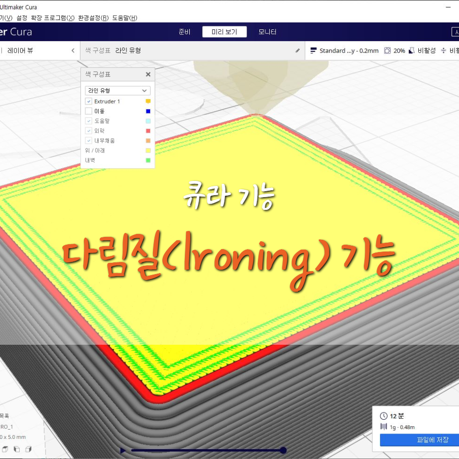Select the third view orientation cube icon
The width and height of the screenshot is (459, 459).
[x=28, y=449]
